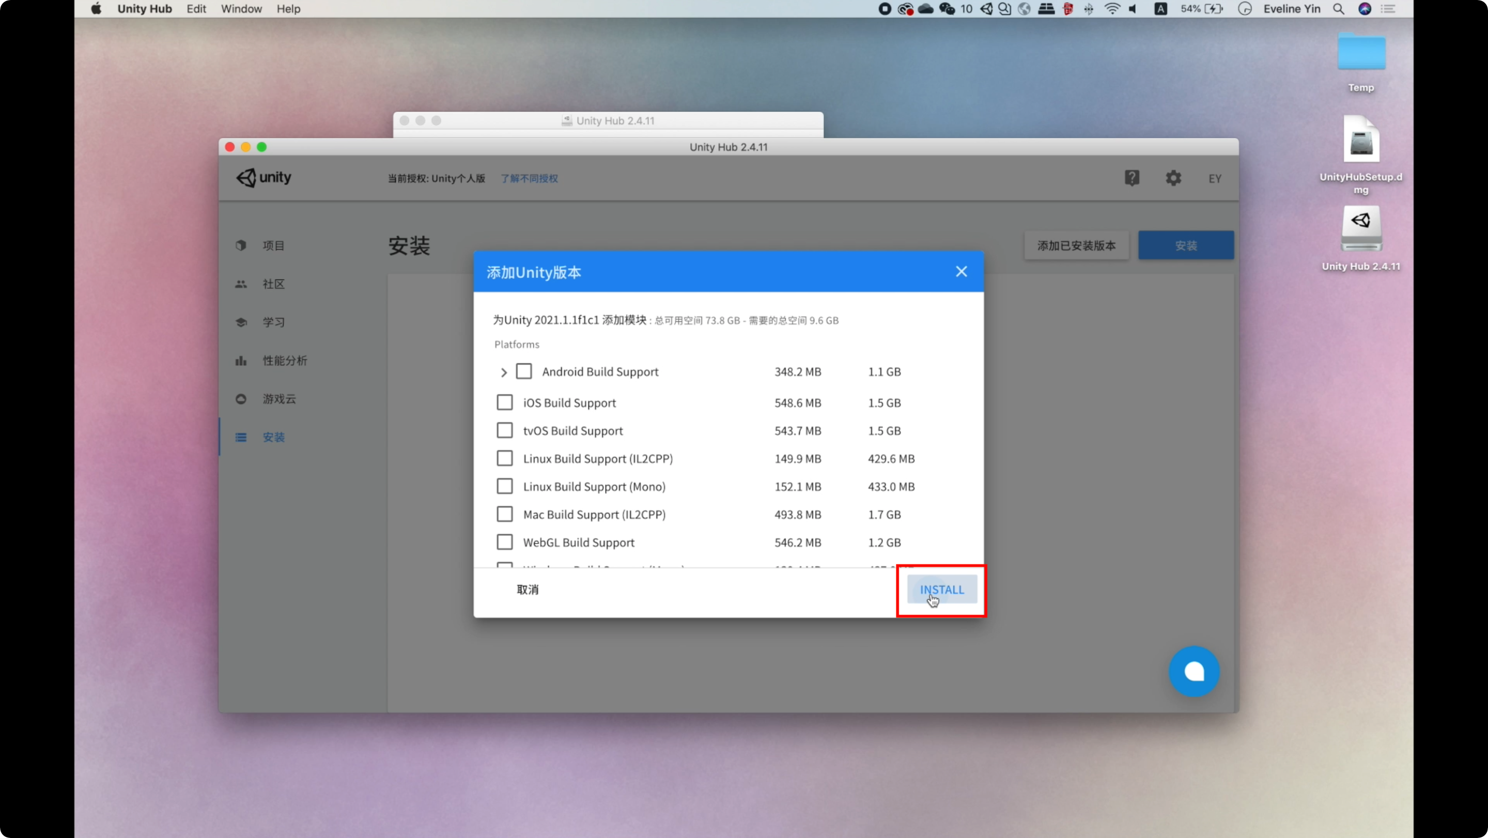
Task: Open 学习 graduation cap sidebar item
Action: pos(273,322)
